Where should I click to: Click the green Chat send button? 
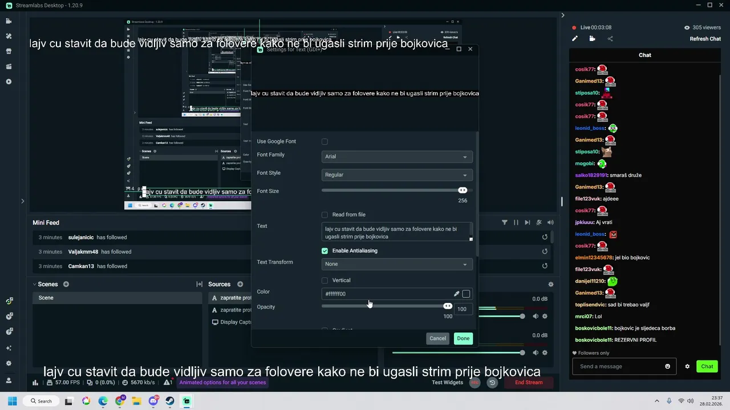click(707, 366)
